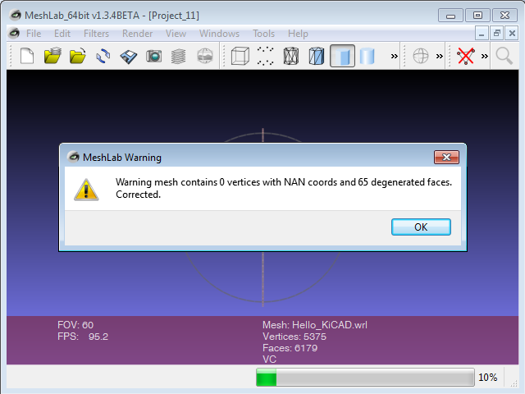Reload mesh with the blue arrows icon
The image size is (525, 394).
pyautogui.click(x=103, y=56)
